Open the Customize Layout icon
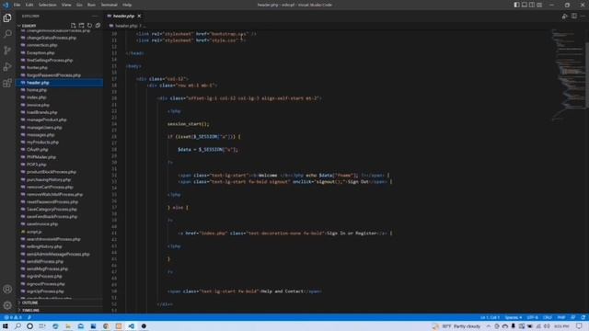 pyautogui.click(x=539, y=5)
